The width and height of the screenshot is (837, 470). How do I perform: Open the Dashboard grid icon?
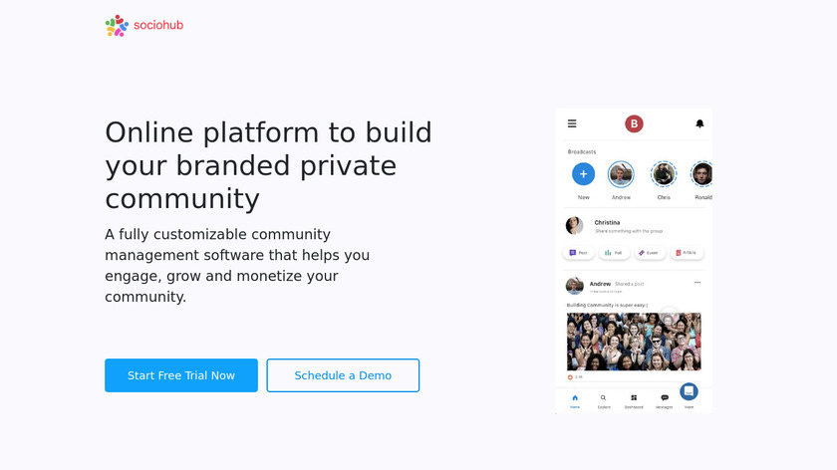pyautogui.click(x=634, y=398)
